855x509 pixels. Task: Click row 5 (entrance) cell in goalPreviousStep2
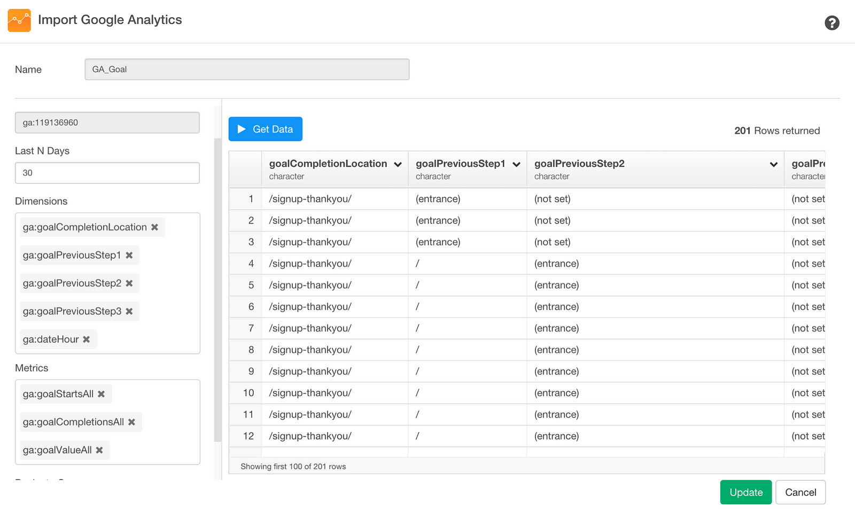655,285
